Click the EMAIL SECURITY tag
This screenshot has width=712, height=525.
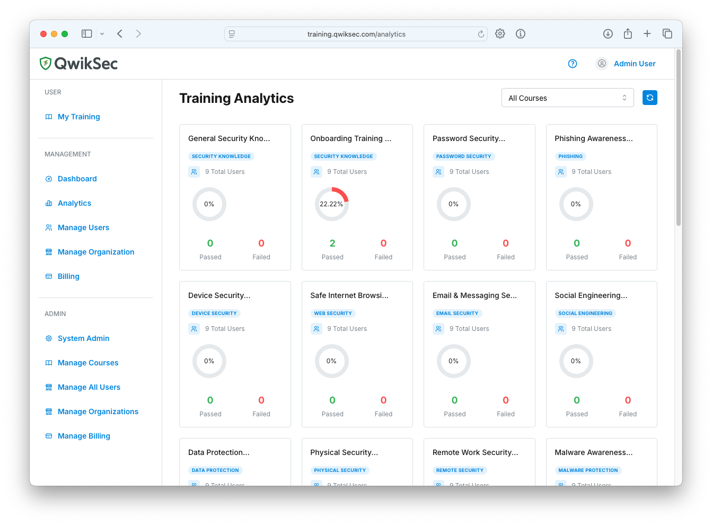pyautogui.click(x=457, y=313)
